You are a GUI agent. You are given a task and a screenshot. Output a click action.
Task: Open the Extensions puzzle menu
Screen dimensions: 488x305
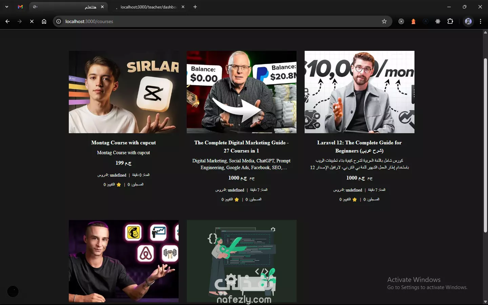pyautogui.click(x=450, y=21)
